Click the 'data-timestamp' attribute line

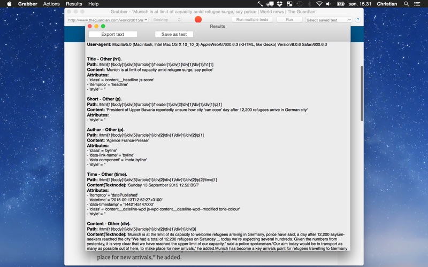(120, 205)
